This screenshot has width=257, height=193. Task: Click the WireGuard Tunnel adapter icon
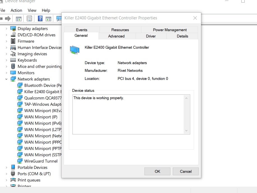tap(20, 161)
